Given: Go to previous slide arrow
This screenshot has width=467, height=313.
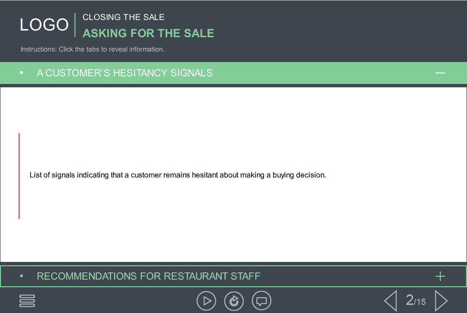Looking at the screenshot, I should [391, 301].
